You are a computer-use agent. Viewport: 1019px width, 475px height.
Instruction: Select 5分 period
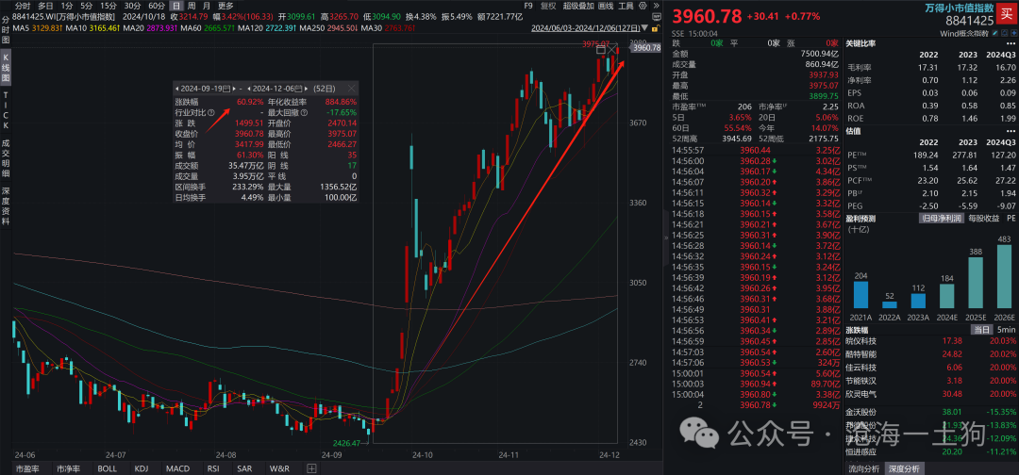click(87, 6)
